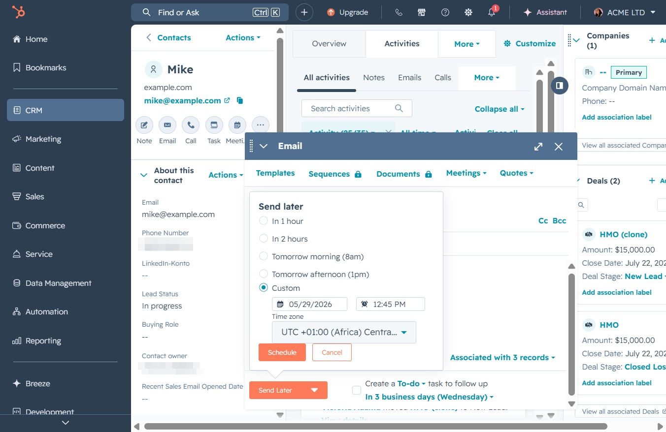The image size is (666, 432).
Task: Open the To-do task type dropdown
Action: click(x=411, y=383)
